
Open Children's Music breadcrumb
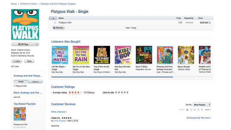pyautogui.click(x=29, y=4)
